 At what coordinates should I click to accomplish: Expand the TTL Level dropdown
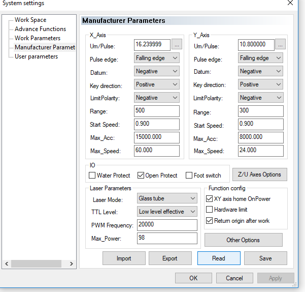coord(167,212)
